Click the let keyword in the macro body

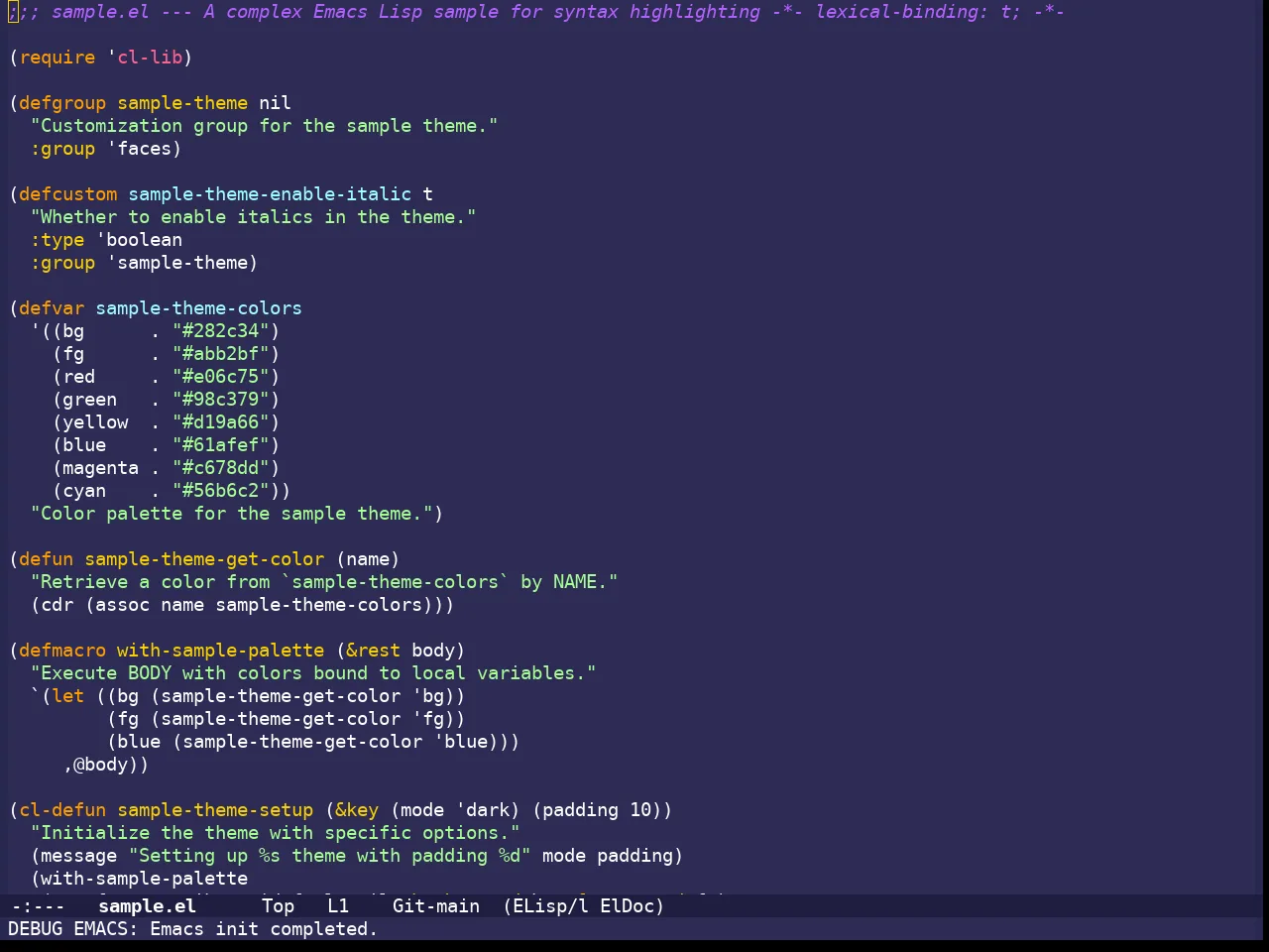coord(68,696)
